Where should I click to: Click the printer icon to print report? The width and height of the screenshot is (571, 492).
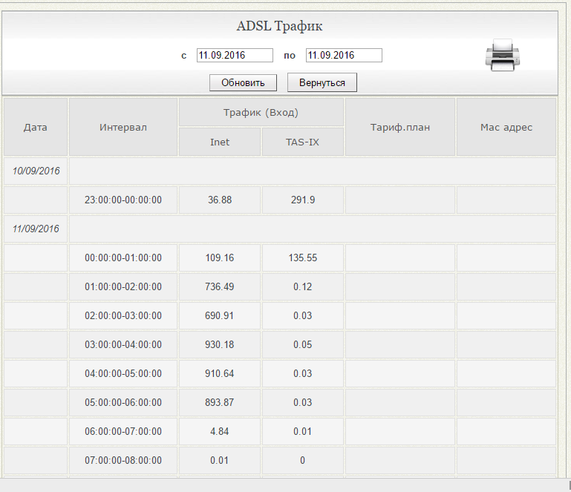click(503, 55)
